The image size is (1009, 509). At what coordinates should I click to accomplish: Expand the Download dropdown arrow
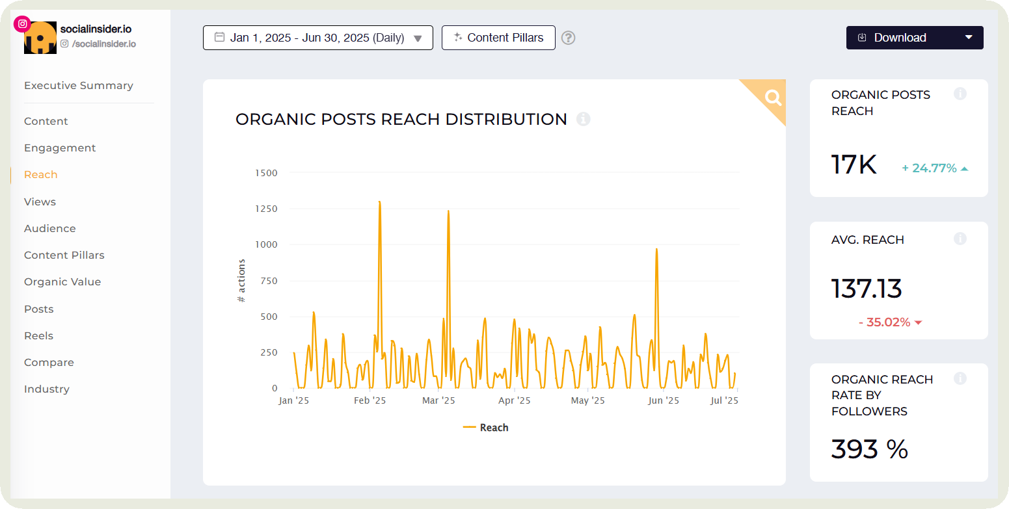click(968, 38)
